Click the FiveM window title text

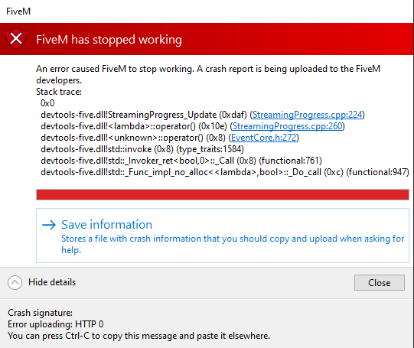[18, 11]
